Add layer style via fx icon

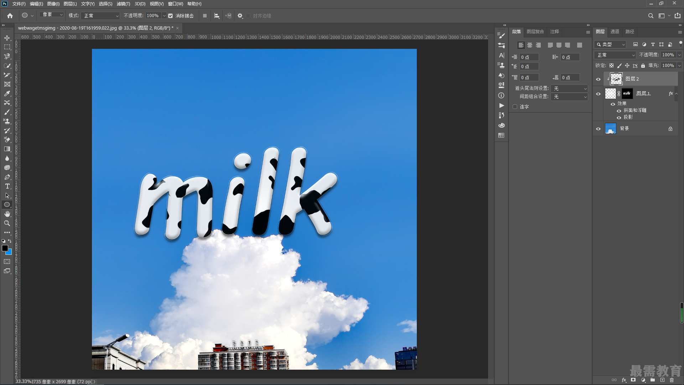tap(624, 380)
